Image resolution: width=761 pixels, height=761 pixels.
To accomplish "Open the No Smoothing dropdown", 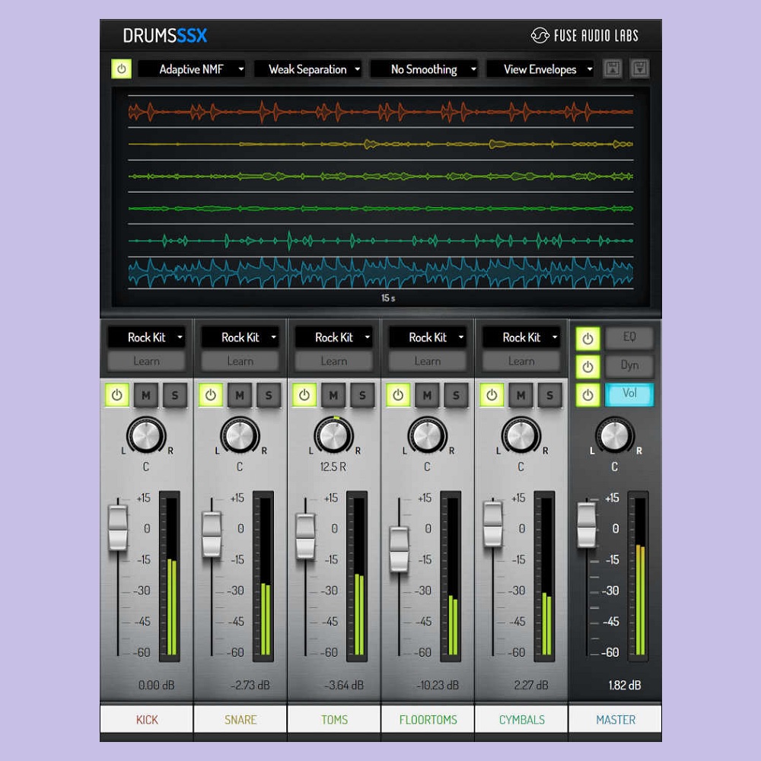I will pos(423,68).
